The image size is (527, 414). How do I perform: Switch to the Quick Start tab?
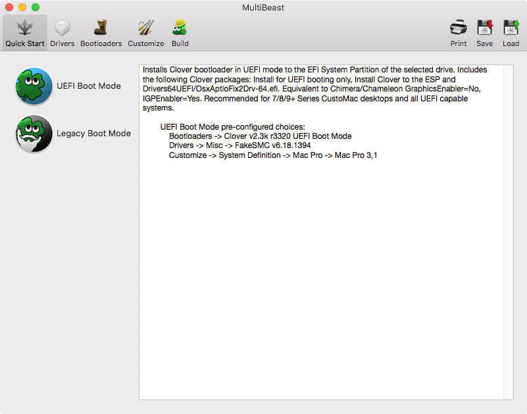pos(24,31)
